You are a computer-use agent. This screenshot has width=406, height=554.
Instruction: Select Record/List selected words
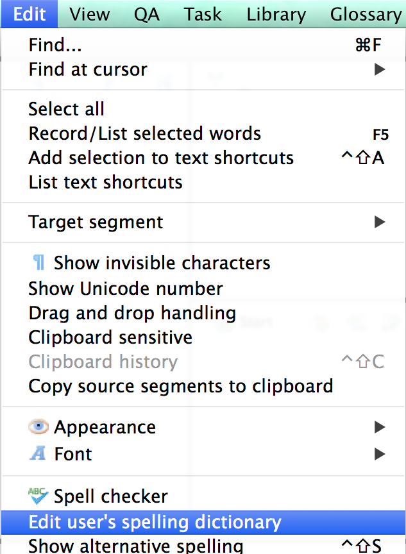click(x=144, y=133)
